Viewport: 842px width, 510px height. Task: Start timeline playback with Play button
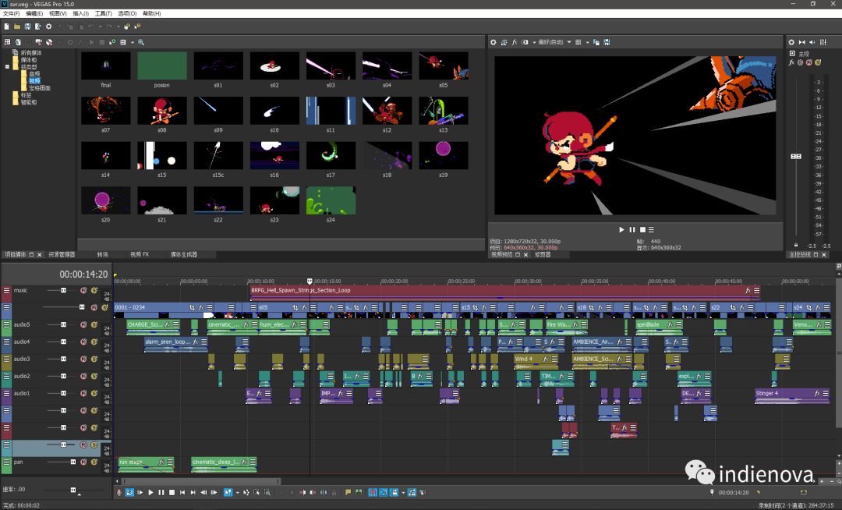151,492
